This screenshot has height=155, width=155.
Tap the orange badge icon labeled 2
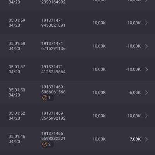tap(45, 144)
